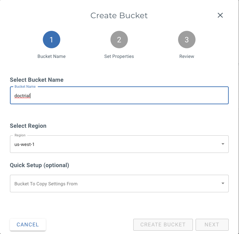Switch to the Set Properties step label
Image resolution: width=239 pixels, height=234 pixels.
[119, 56]
